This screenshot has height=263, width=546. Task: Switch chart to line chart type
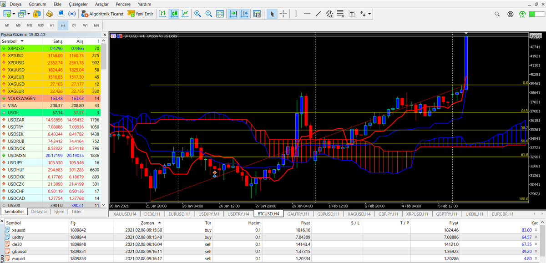click(185, 14)
